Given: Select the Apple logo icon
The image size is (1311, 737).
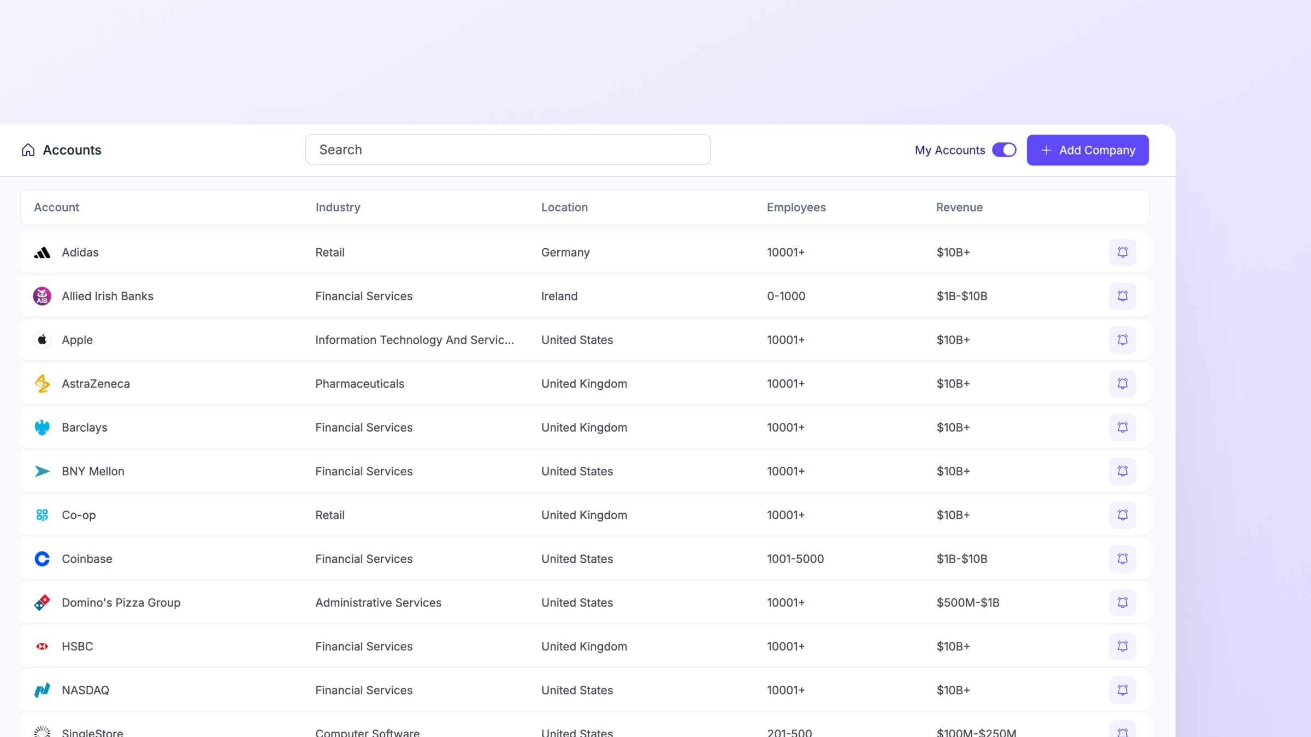Looking at the screenshot, I should (42, 340).
